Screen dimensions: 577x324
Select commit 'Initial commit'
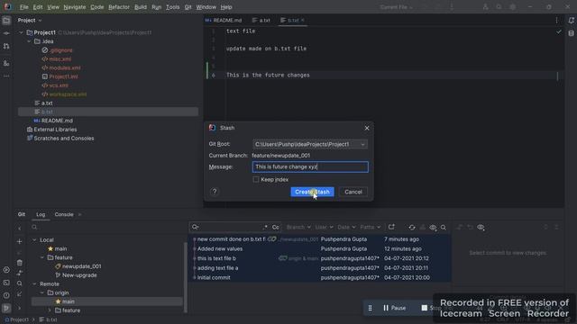click(x=319, y=277)
